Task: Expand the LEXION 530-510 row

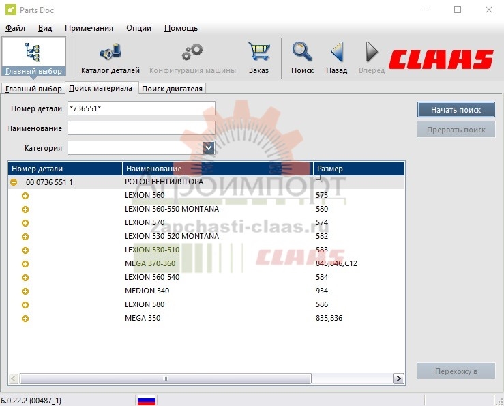Action: (x=25, y=250)
